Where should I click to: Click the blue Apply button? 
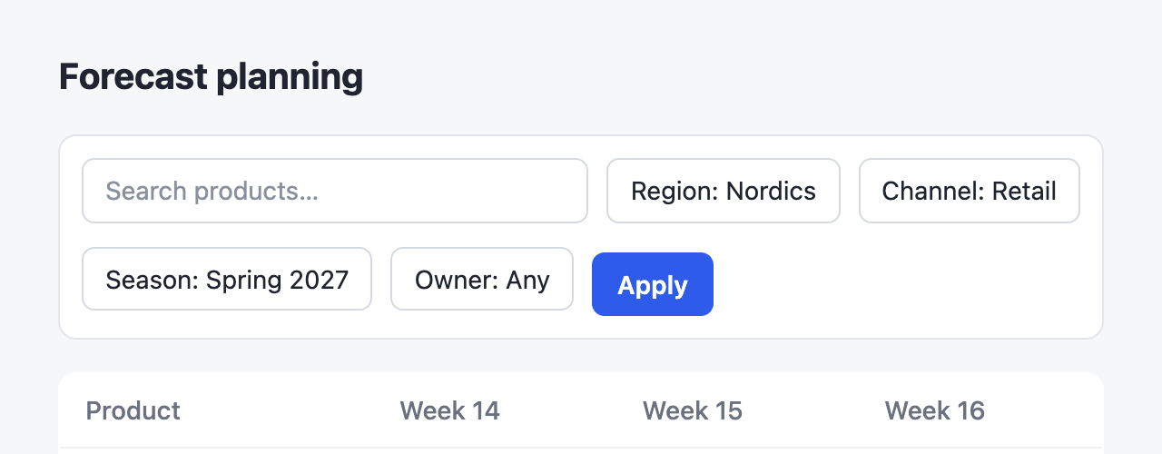[x=653, y=284]
